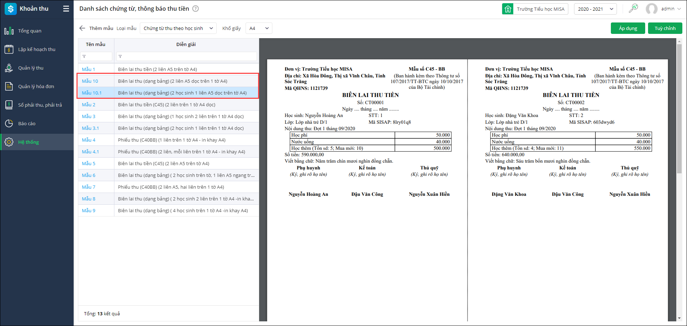Click the preview pane vertical scrollbar

(x=679, y=107)
